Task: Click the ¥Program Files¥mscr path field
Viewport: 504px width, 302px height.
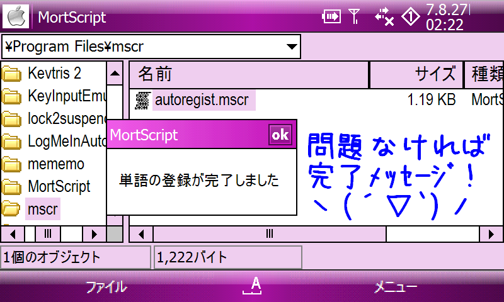Action: point(151,47)
